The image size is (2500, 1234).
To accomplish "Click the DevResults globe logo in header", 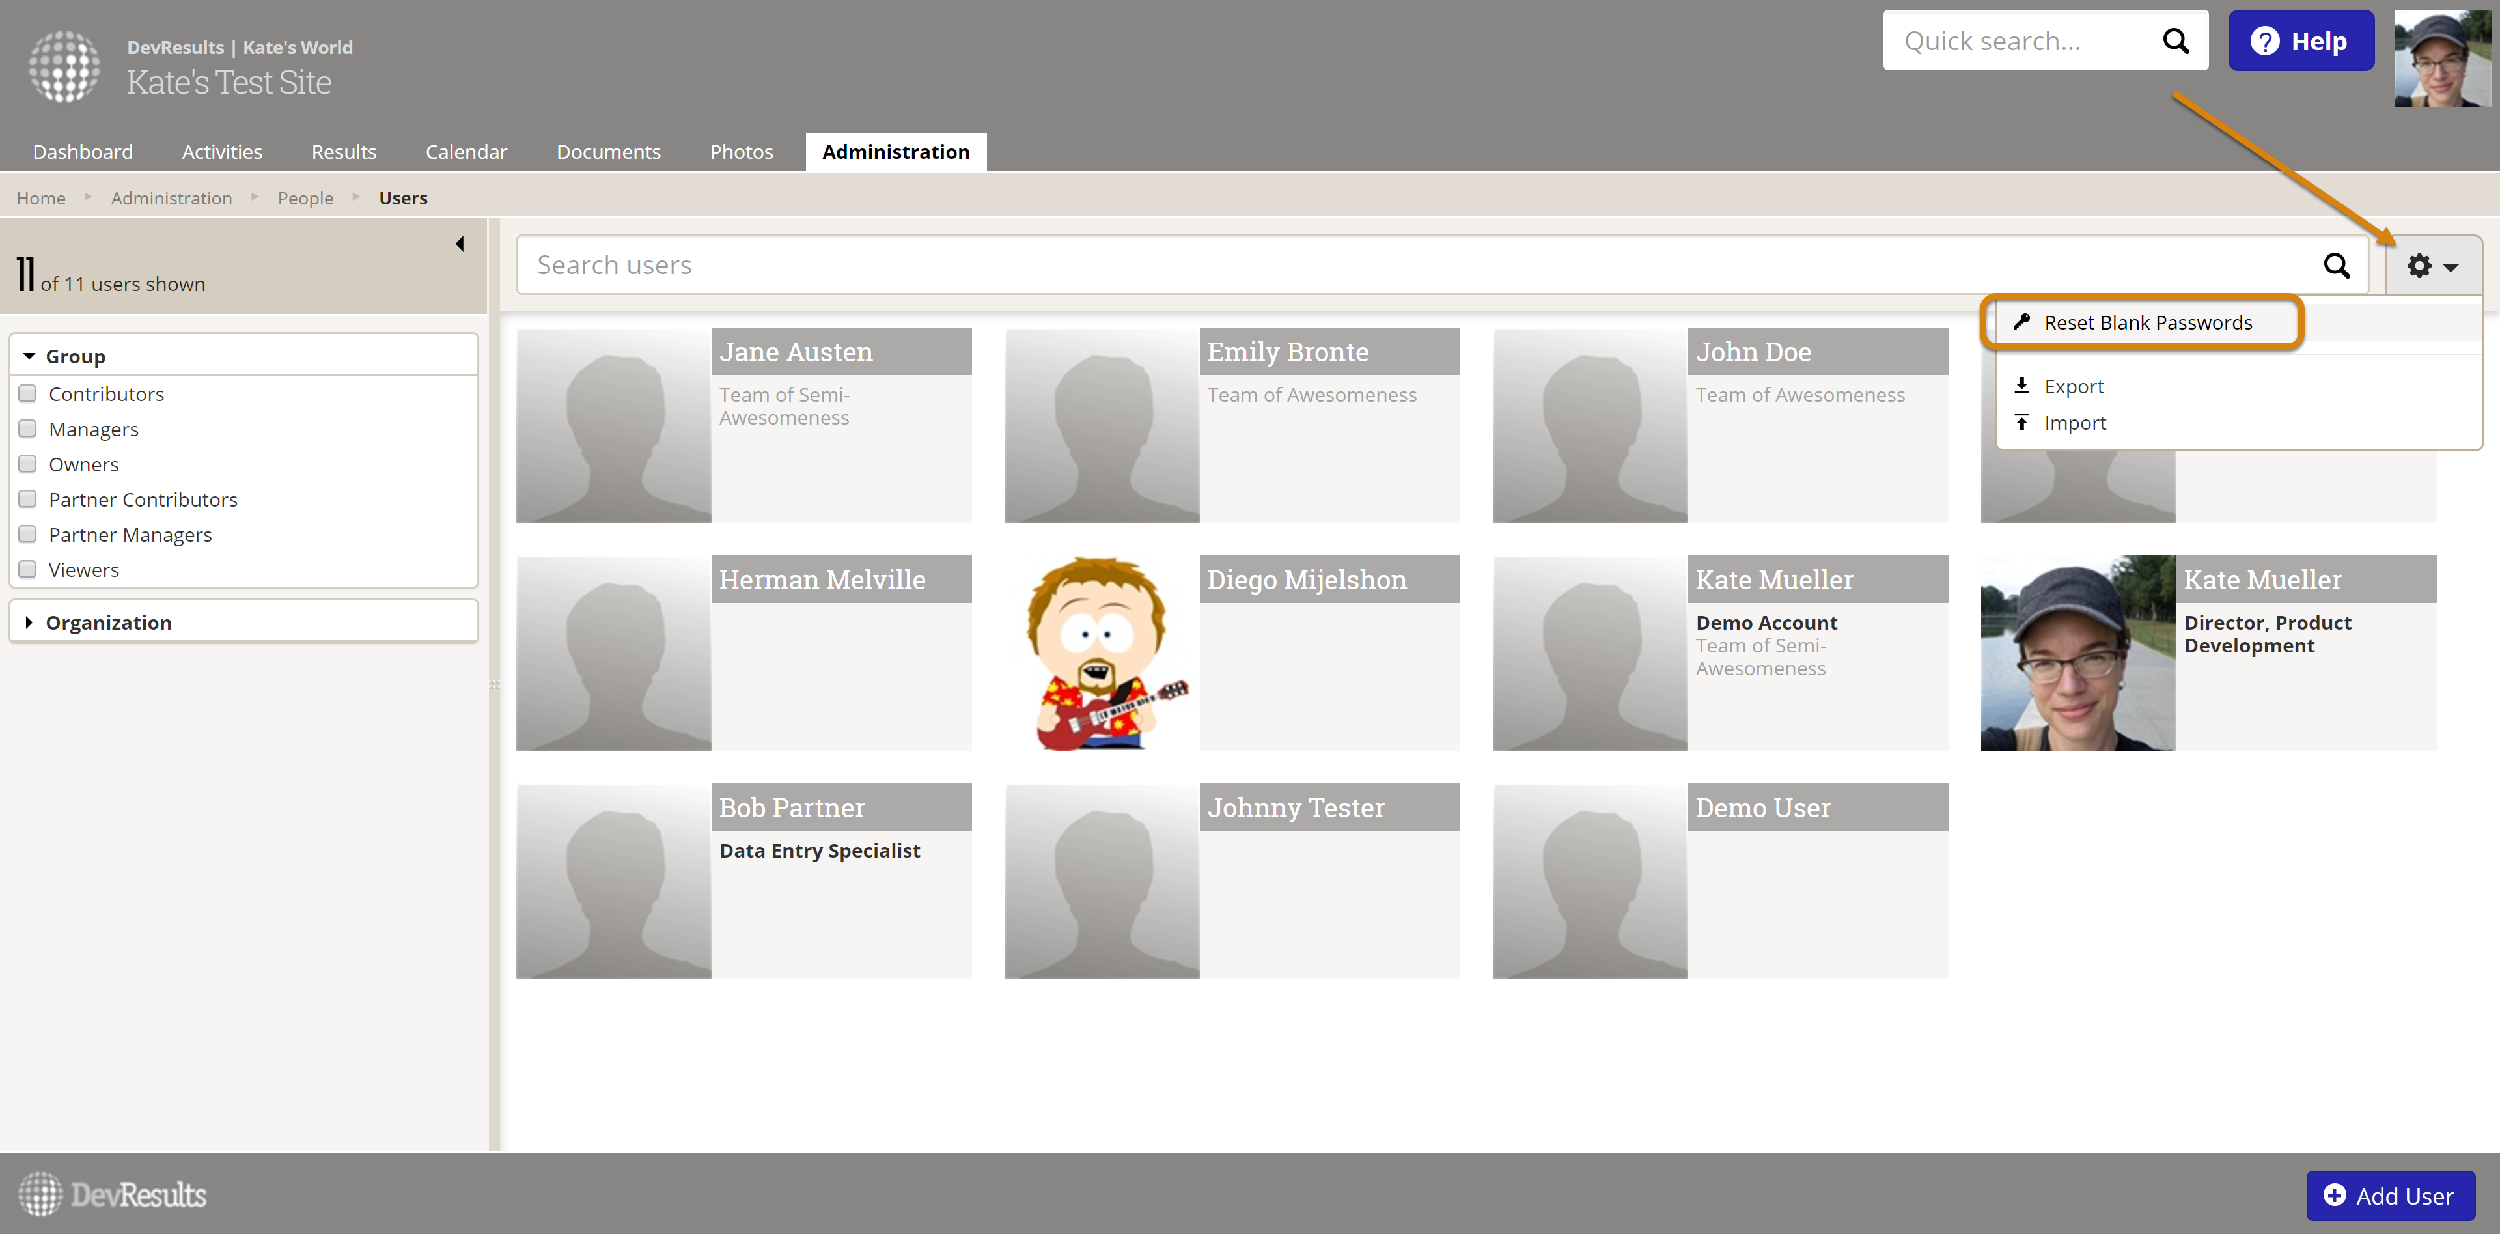I will point(64,66).
